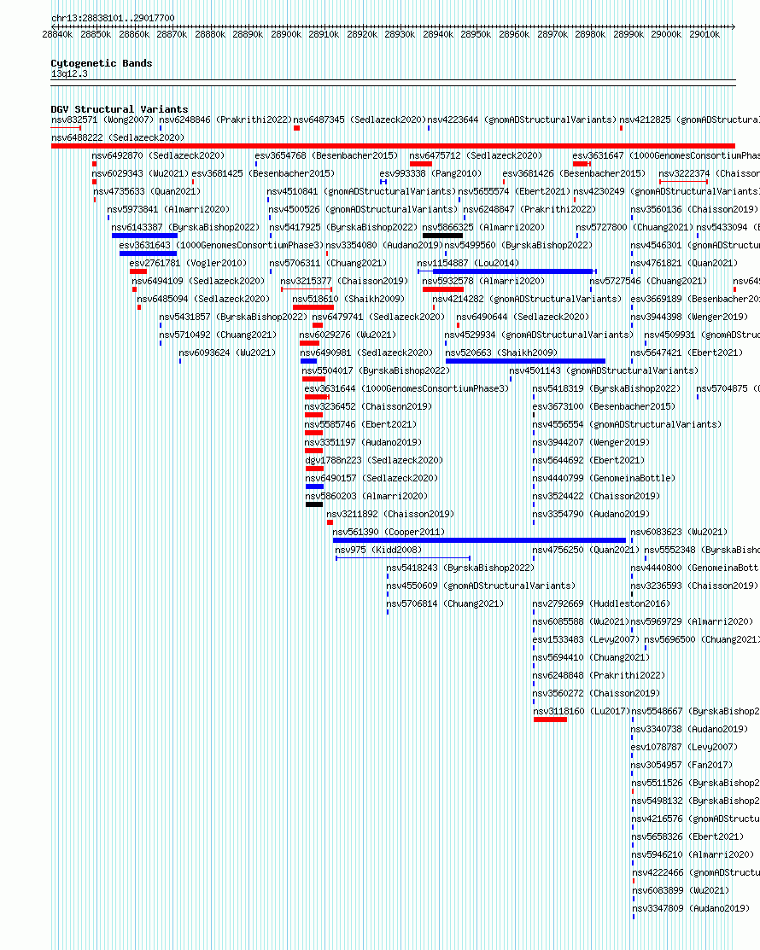Click the blue nsv6490157 variant bar
Screen dimensions: 760x950
point(314,487)
